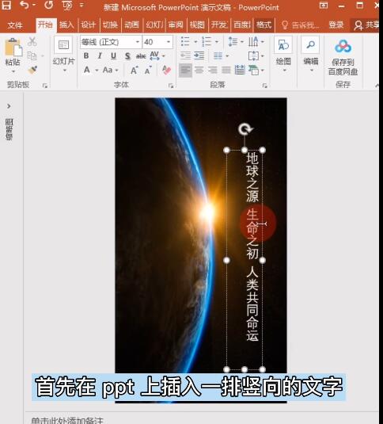Image resolution: width=383 pixels, height=424 pixels.
Task: Switch to the 格式 format tab
Action: 264,25
